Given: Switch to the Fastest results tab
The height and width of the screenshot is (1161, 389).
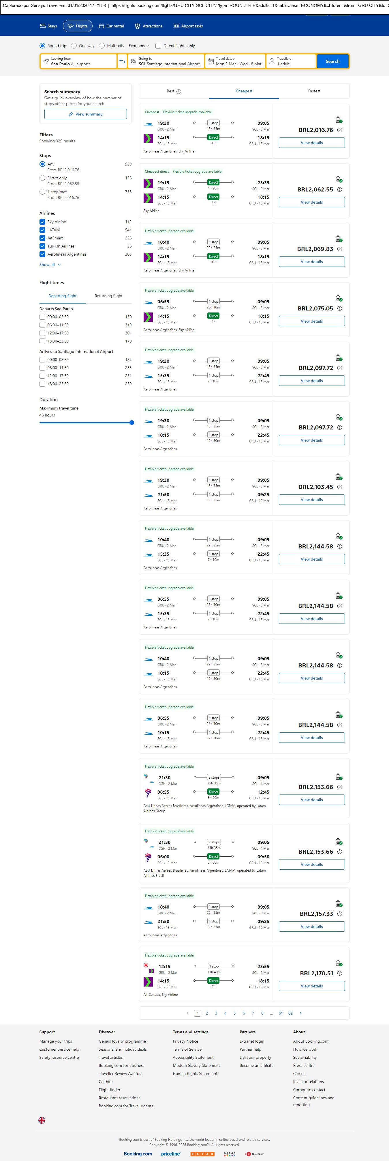Looking at the screenshot, I should click(x=314, y=91).
